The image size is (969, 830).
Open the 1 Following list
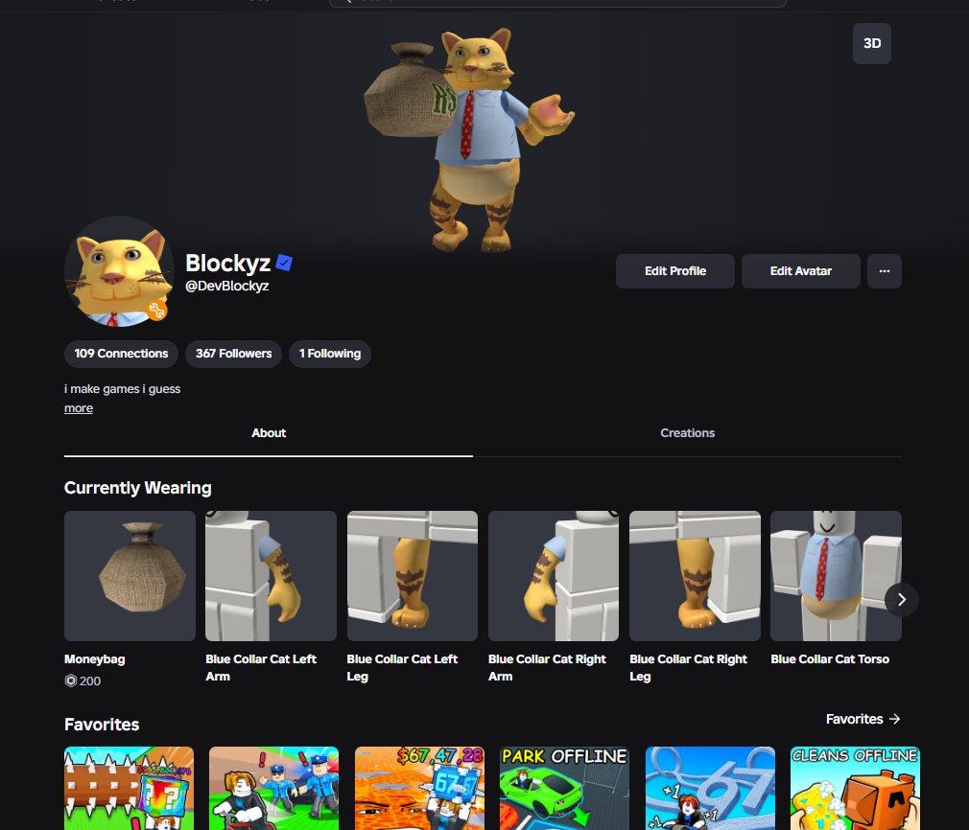330,354
